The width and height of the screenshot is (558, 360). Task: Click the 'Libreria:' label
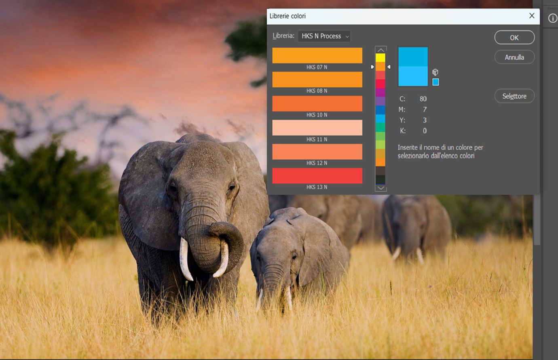pos(283,36)
